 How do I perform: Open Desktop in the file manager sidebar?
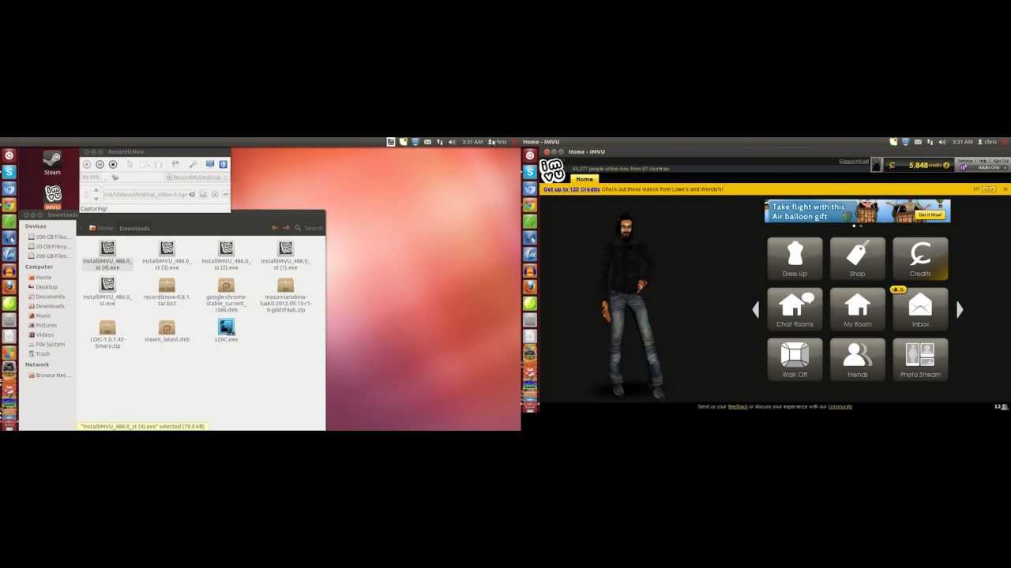[x=43, y=286]
